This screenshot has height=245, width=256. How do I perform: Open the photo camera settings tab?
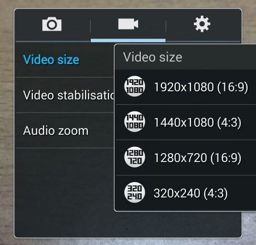52,24
